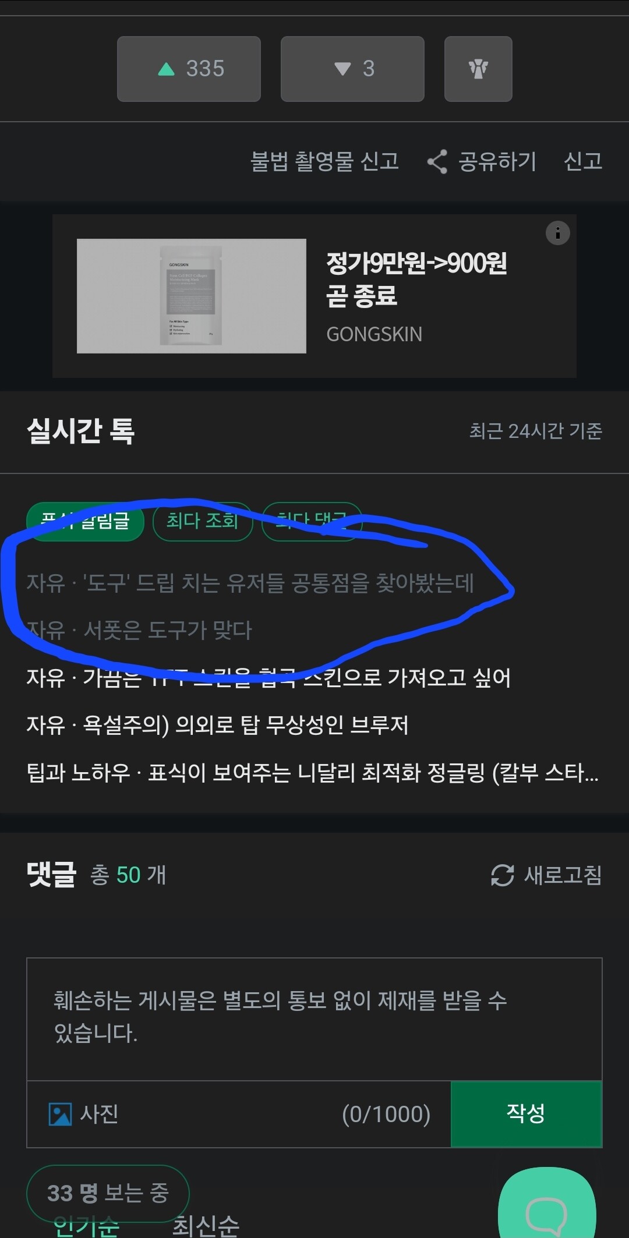Report illegal footage via 불법 촬영물 신고

tap(324, 161)
